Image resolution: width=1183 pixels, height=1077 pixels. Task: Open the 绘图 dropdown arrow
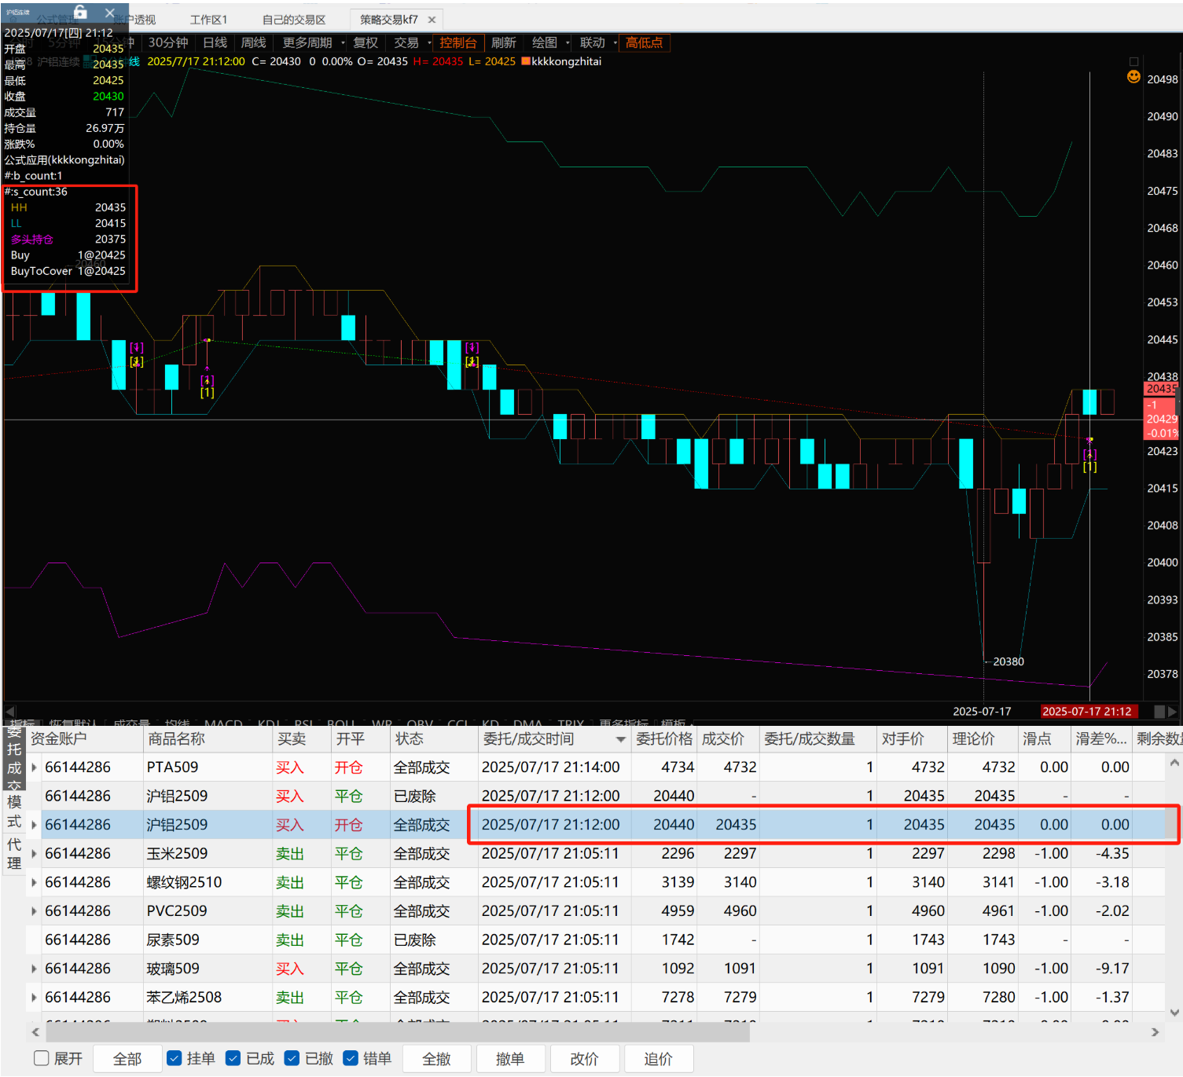pos(568,43)
